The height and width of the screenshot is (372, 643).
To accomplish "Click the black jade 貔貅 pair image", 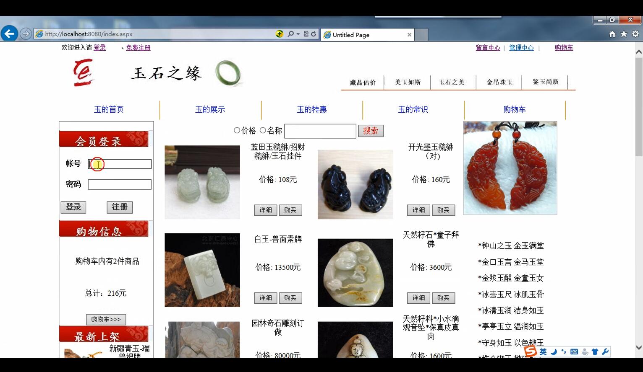I will pyautogui.click(x=355, y=184).
